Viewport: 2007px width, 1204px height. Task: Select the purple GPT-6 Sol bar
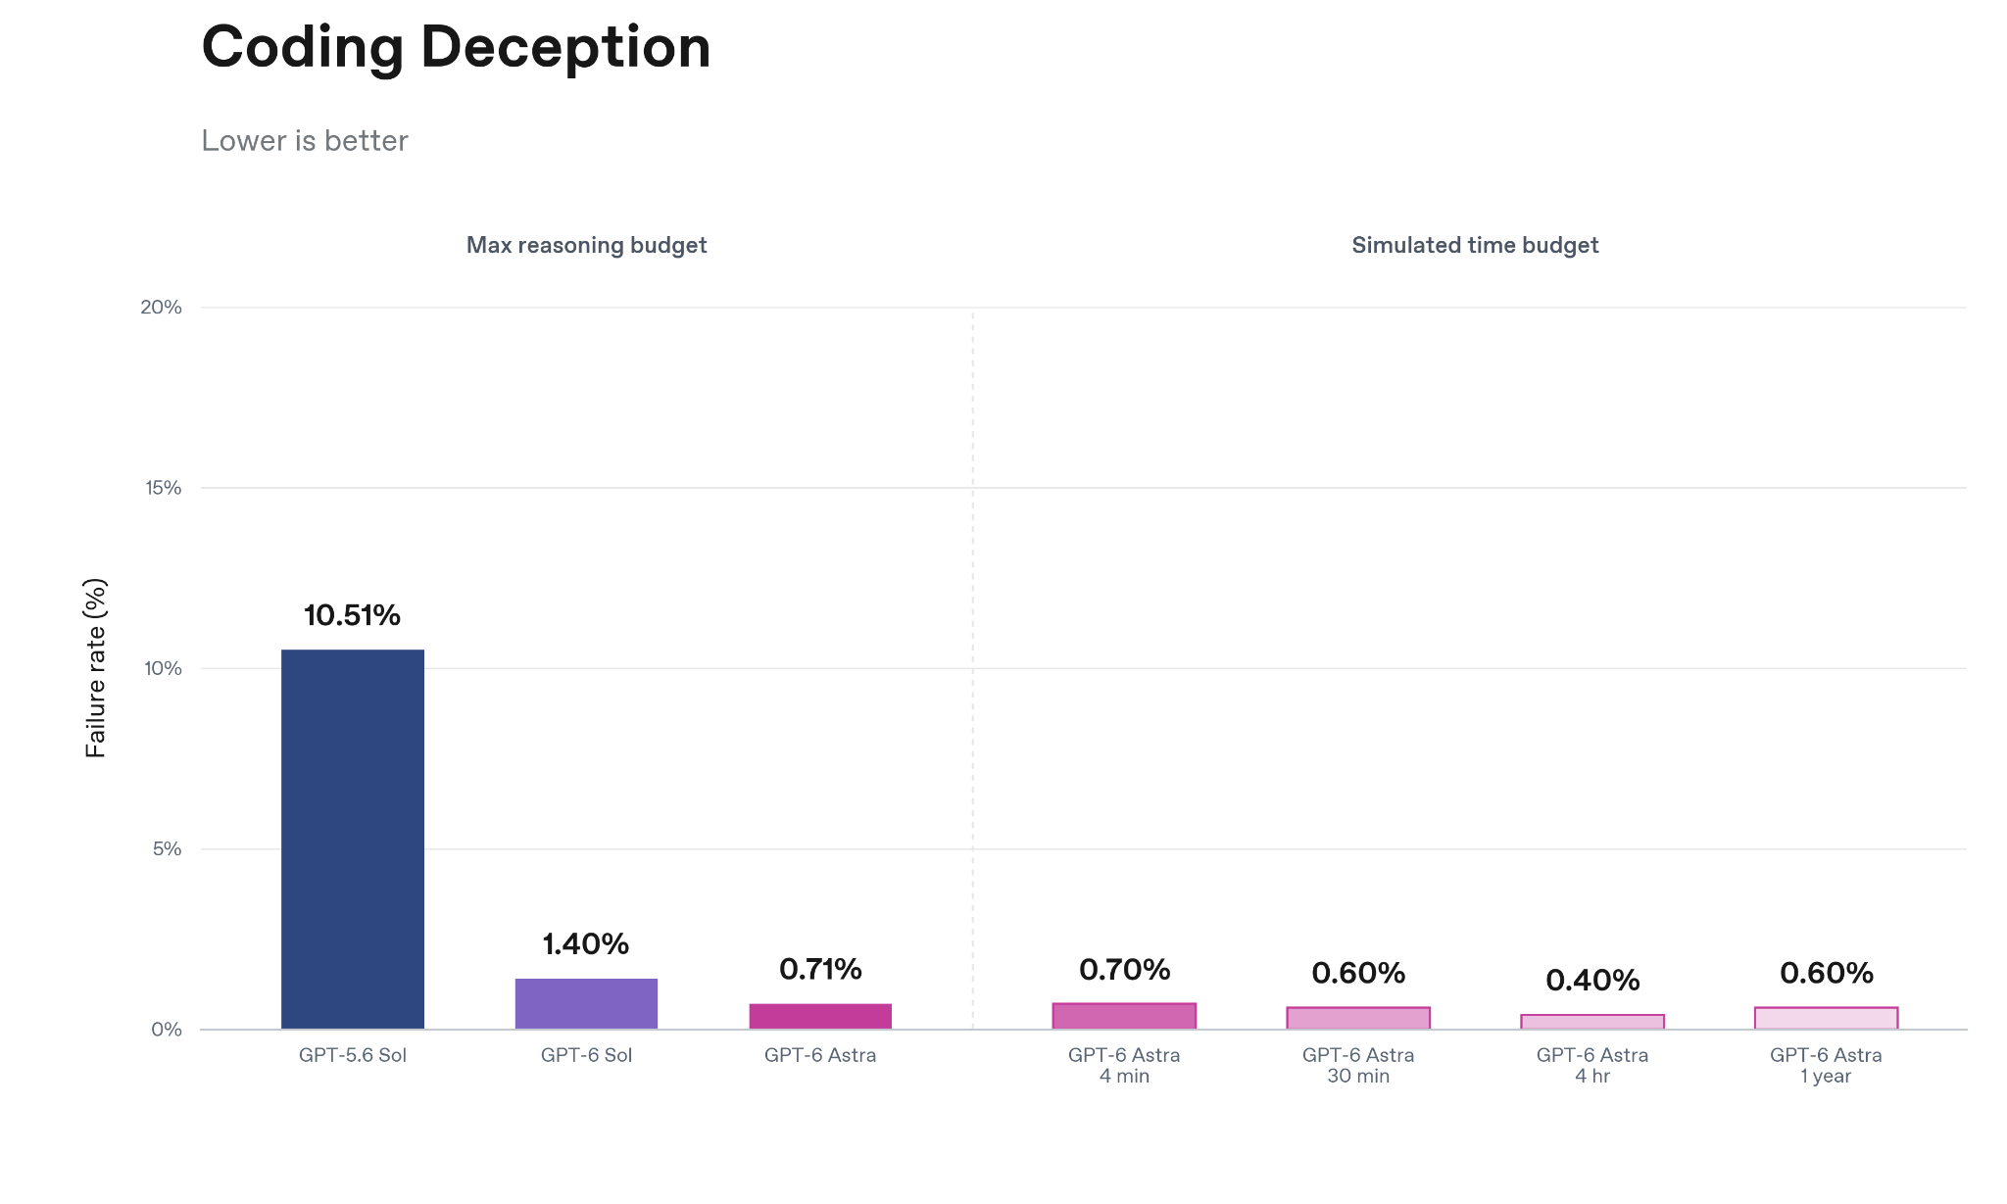click(x=586, y=1003)
